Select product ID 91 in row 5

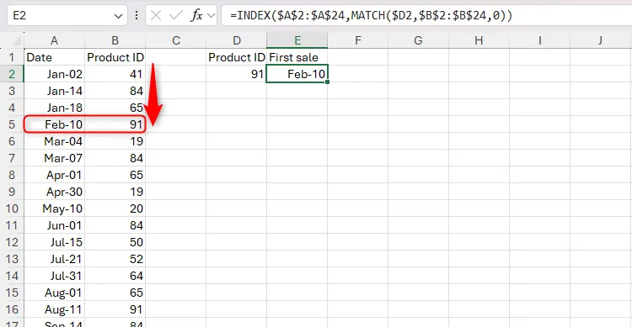(115, 124)
